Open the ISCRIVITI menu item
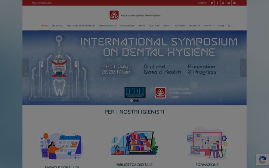Image resolution: width=269 pixels, height=168 pixels. (x=180, y=25)
